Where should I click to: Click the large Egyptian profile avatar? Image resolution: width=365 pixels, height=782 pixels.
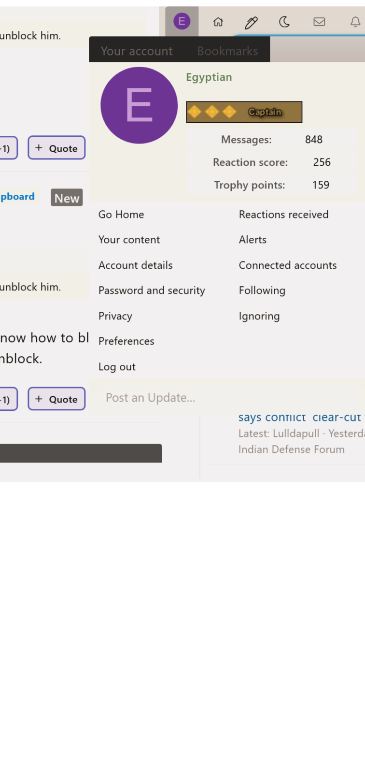(x=139, y=105)
